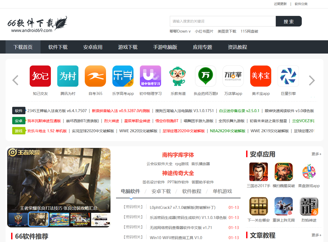328x242 pixels.
Task: Open 游戏下载 navigation item
Action: click(x=128, y=47)
